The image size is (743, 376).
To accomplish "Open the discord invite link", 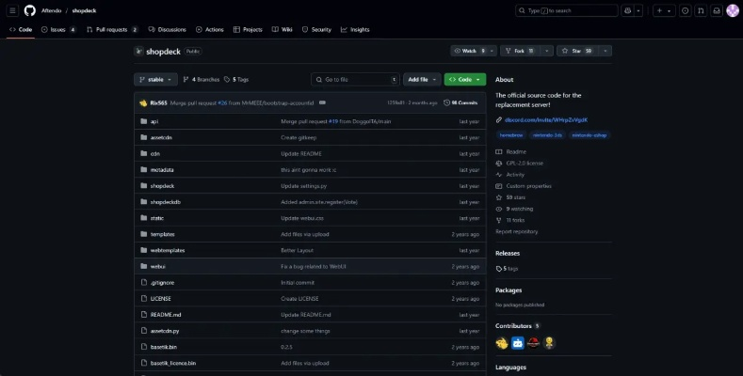I will [540, 119].
